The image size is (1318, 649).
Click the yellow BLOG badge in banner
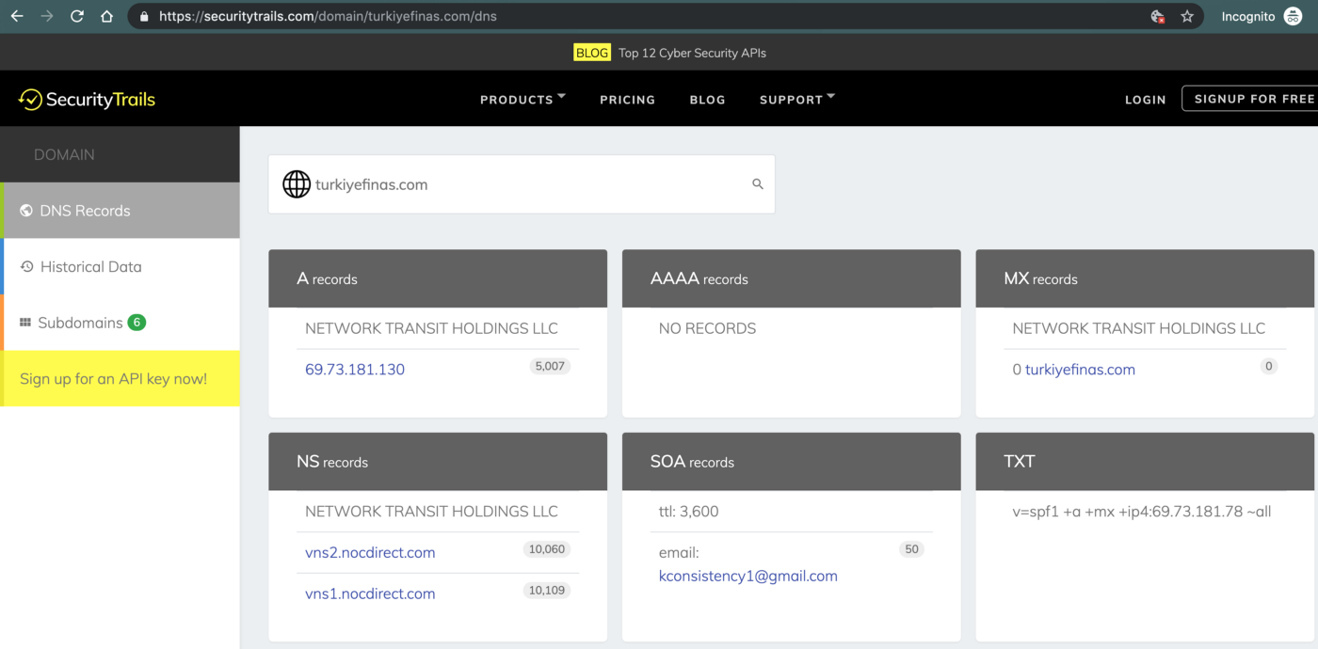pyautogui.click(x=592, y=53)
